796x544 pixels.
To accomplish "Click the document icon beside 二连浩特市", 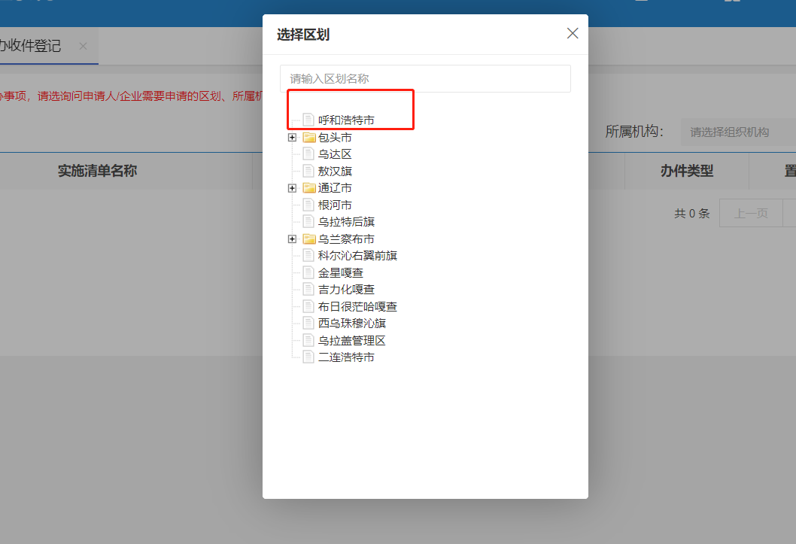I will pos(308,357).
